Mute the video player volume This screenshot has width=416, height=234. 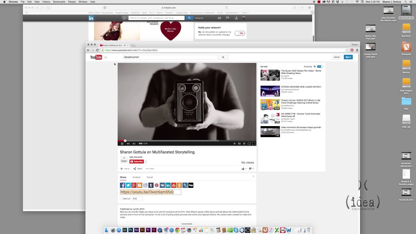click(134, 143)
